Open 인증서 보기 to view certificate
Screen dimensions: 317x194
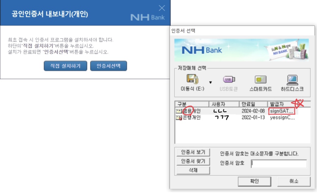point(193,152)
